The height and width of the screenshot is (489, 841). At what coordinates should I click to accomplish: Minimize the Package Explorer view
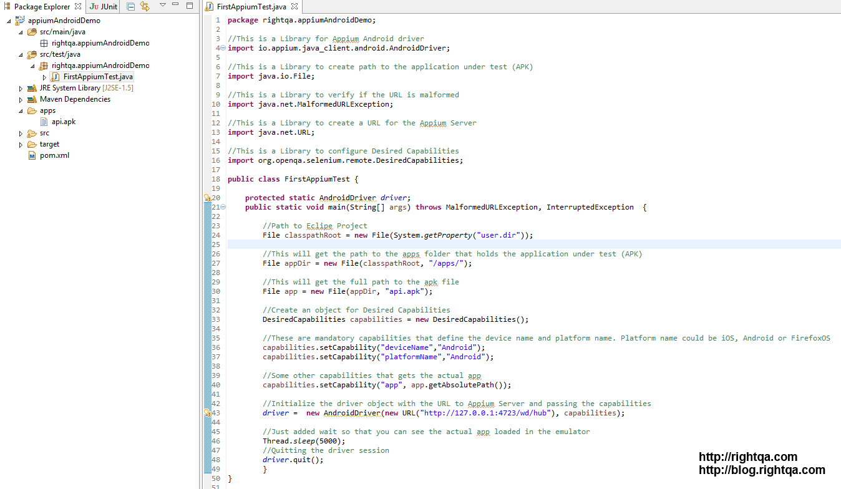pos(177,6)
